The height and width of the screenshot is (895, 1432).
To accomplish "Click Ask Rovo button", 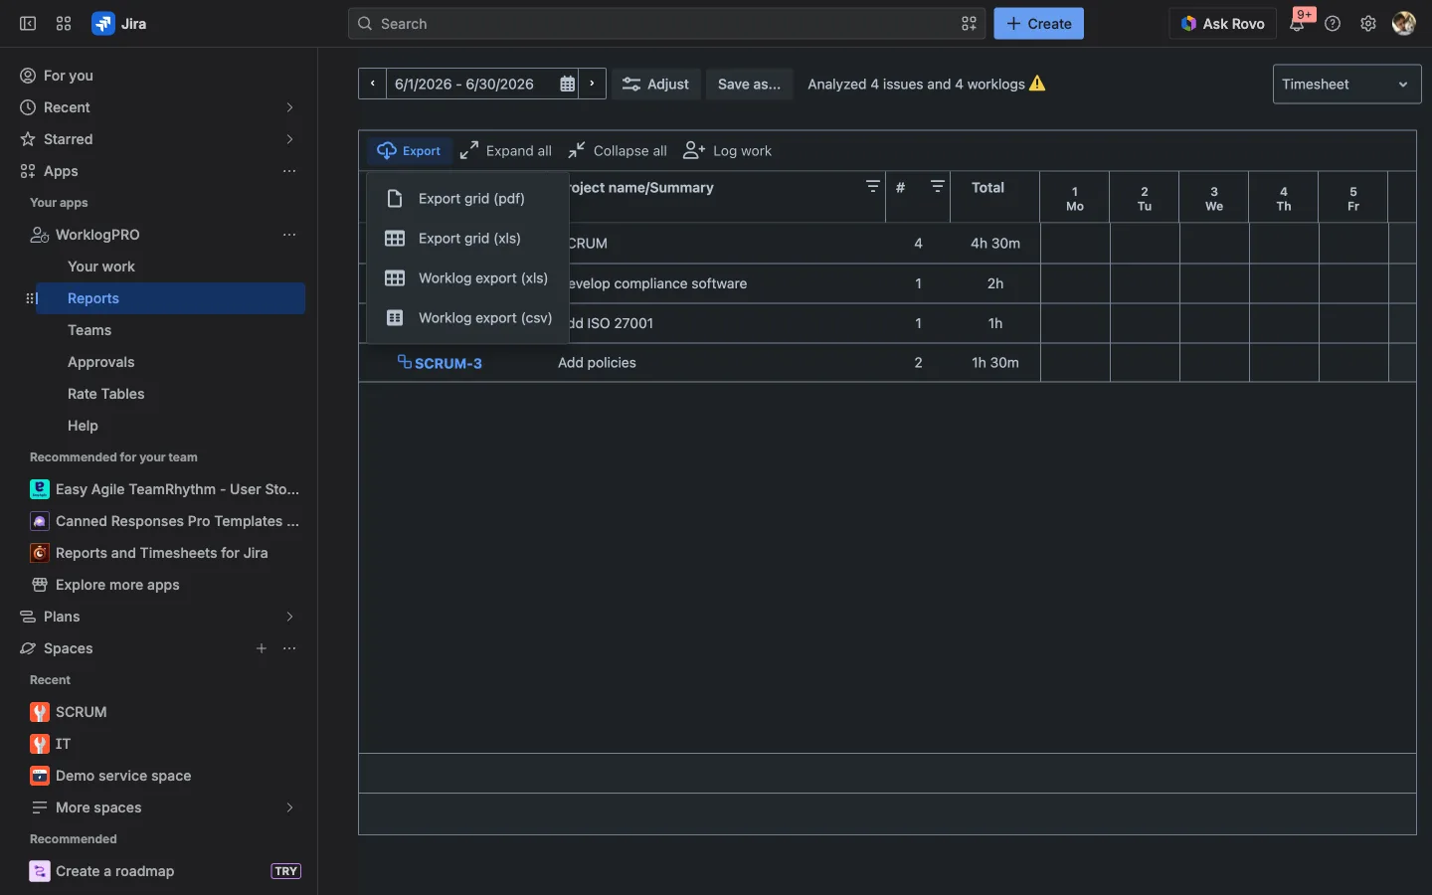I will tap(1222, 24).
